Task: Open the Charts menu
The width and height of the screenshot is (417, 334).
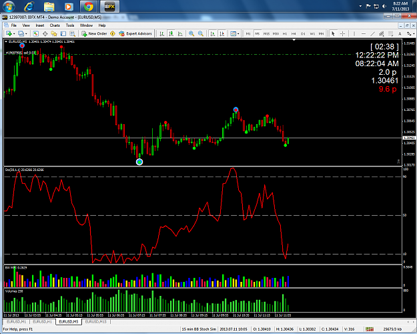Action: 55,25
